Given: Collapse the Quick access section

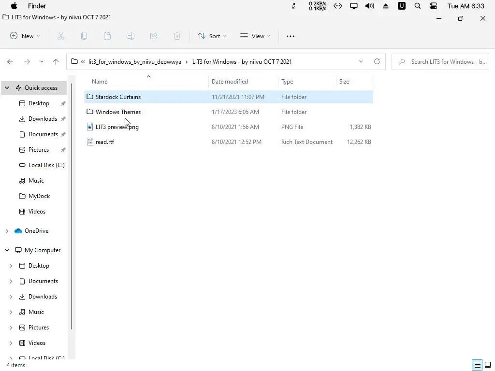Looking at the screenshot, I should (x=7, y=88).
